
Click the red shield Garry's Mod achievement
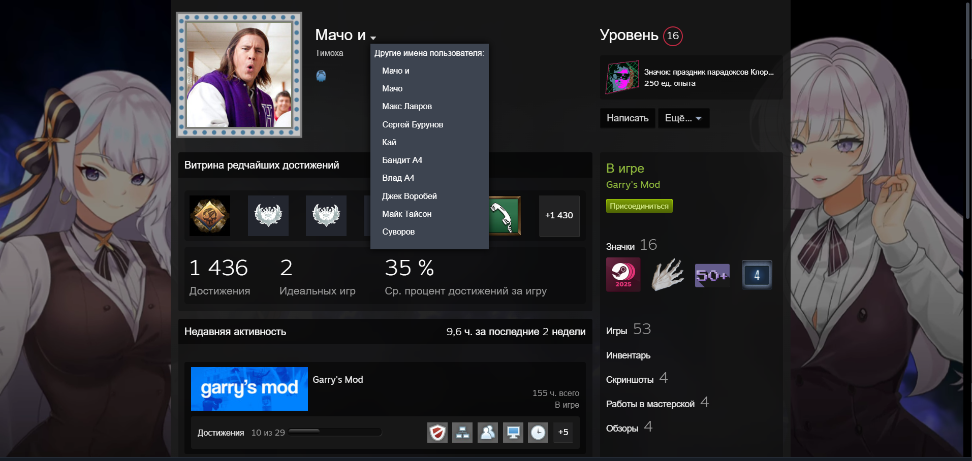437,433
